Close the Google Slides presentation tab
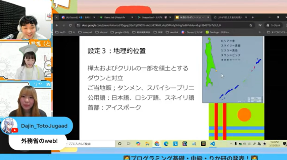 tap(208, 17)
